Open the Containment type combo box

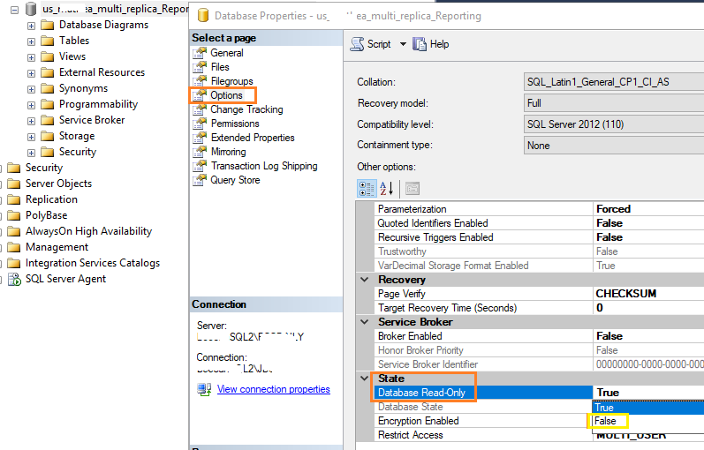pyautogui.click(x=614, y=146)
